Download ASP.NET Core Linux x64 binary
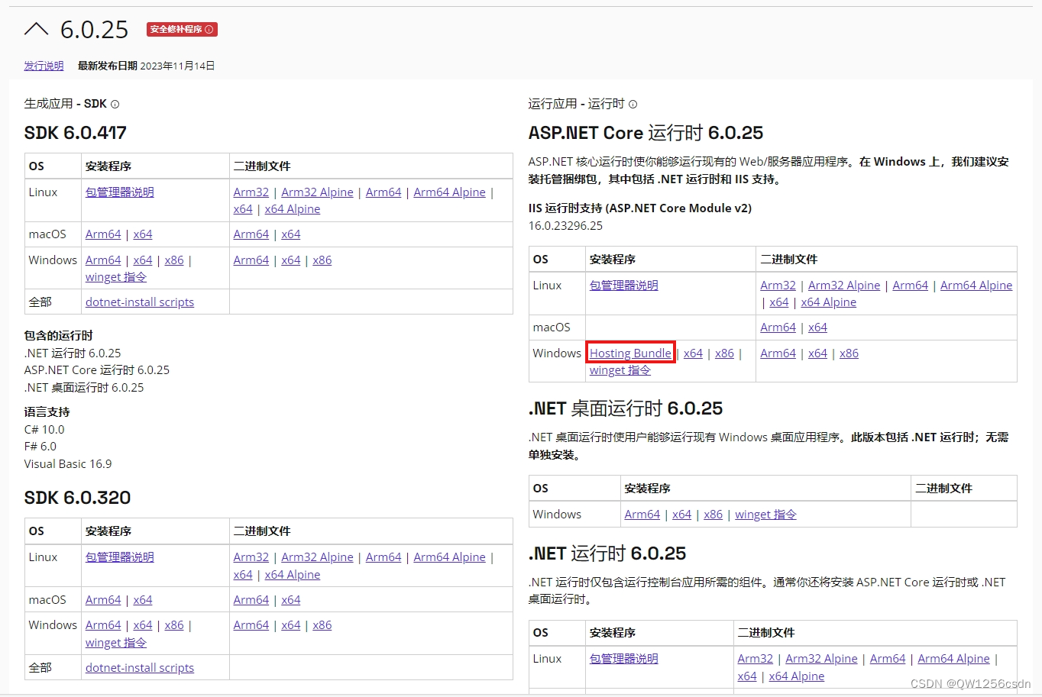 [x=779, y=302]
